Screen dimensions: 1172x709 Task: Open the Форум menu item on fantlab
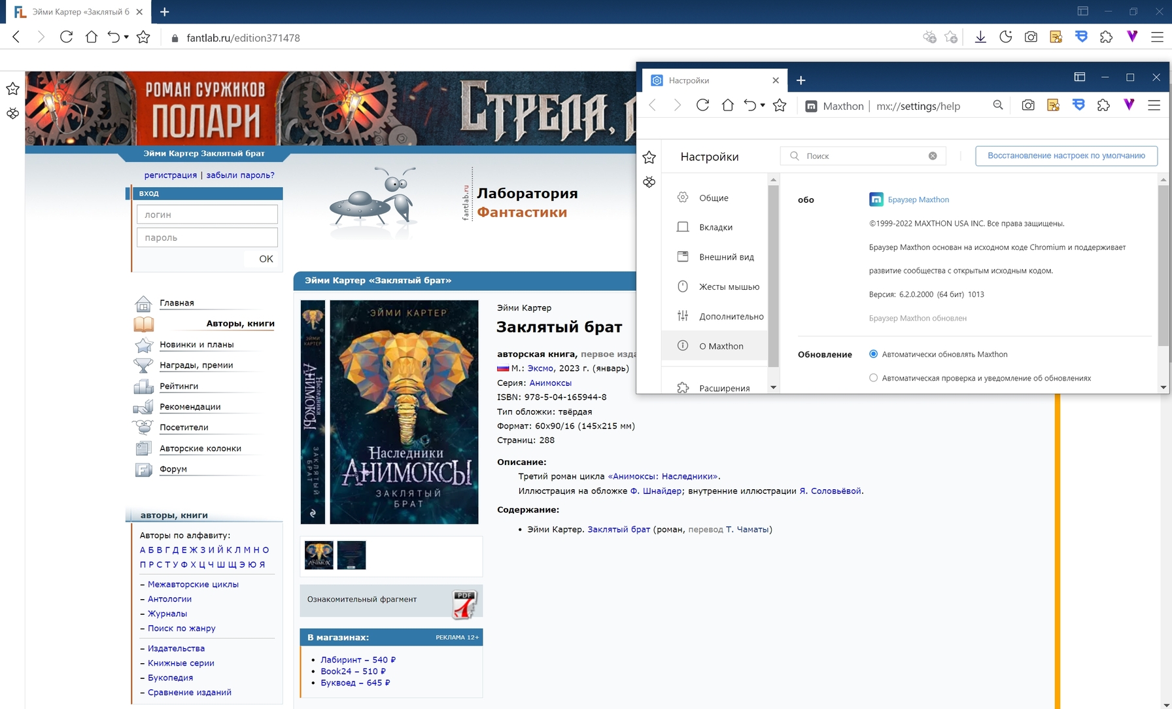pyautogui.click(x=173, y=468)
